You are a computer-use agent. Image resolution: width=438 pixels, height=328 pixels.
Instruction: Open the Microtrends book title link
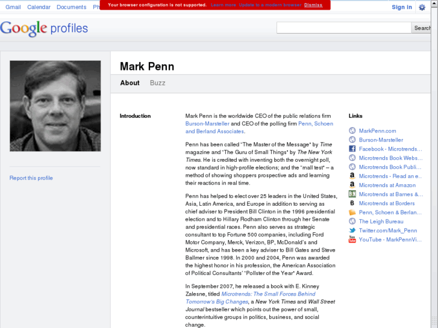250,298
